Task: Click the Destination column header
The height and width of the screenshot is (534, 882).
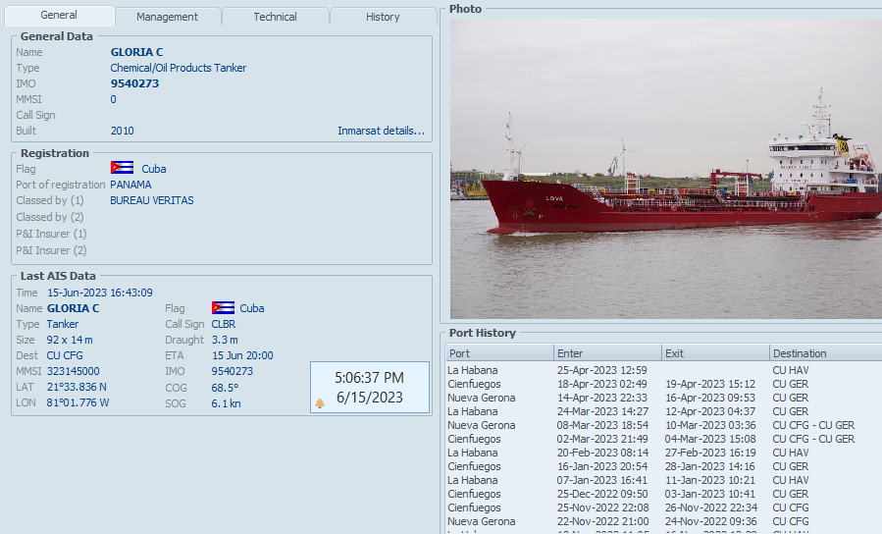Action: [826, 353]
